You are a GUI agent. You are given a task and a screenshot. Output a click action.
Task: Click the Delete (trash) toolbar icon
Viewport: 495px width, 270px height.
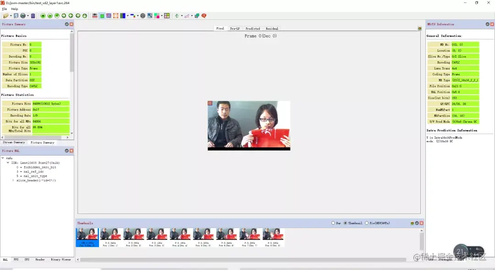click(33, 16)
